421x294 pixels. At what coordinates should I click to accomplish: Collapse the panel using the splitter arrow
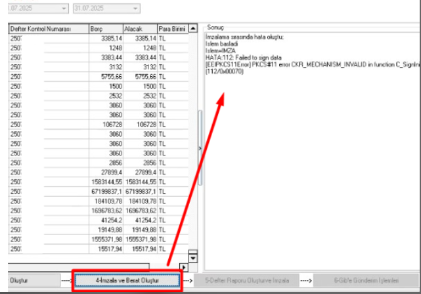(200, 149)
